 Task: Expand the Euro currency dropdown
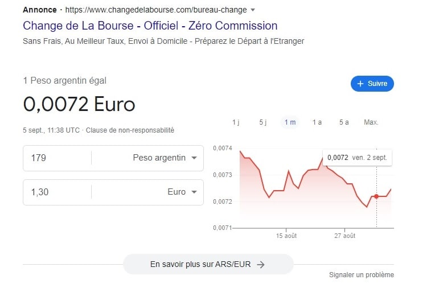point(194,192)
